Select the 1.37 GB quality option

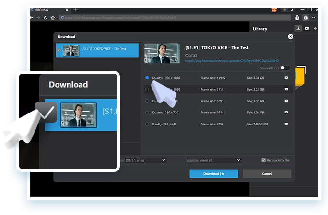click(x=147, y=101)
